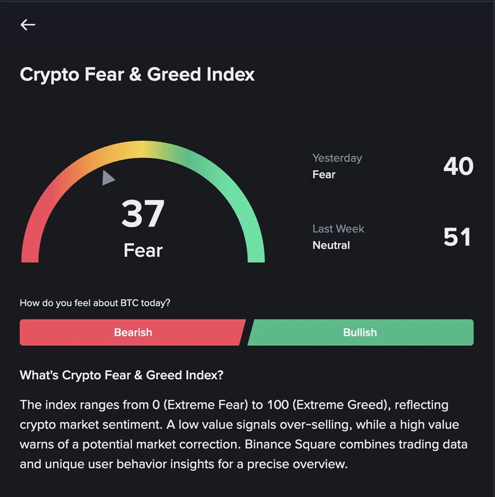
Task: Click last week's index value 51
Action: pos(457,237)
